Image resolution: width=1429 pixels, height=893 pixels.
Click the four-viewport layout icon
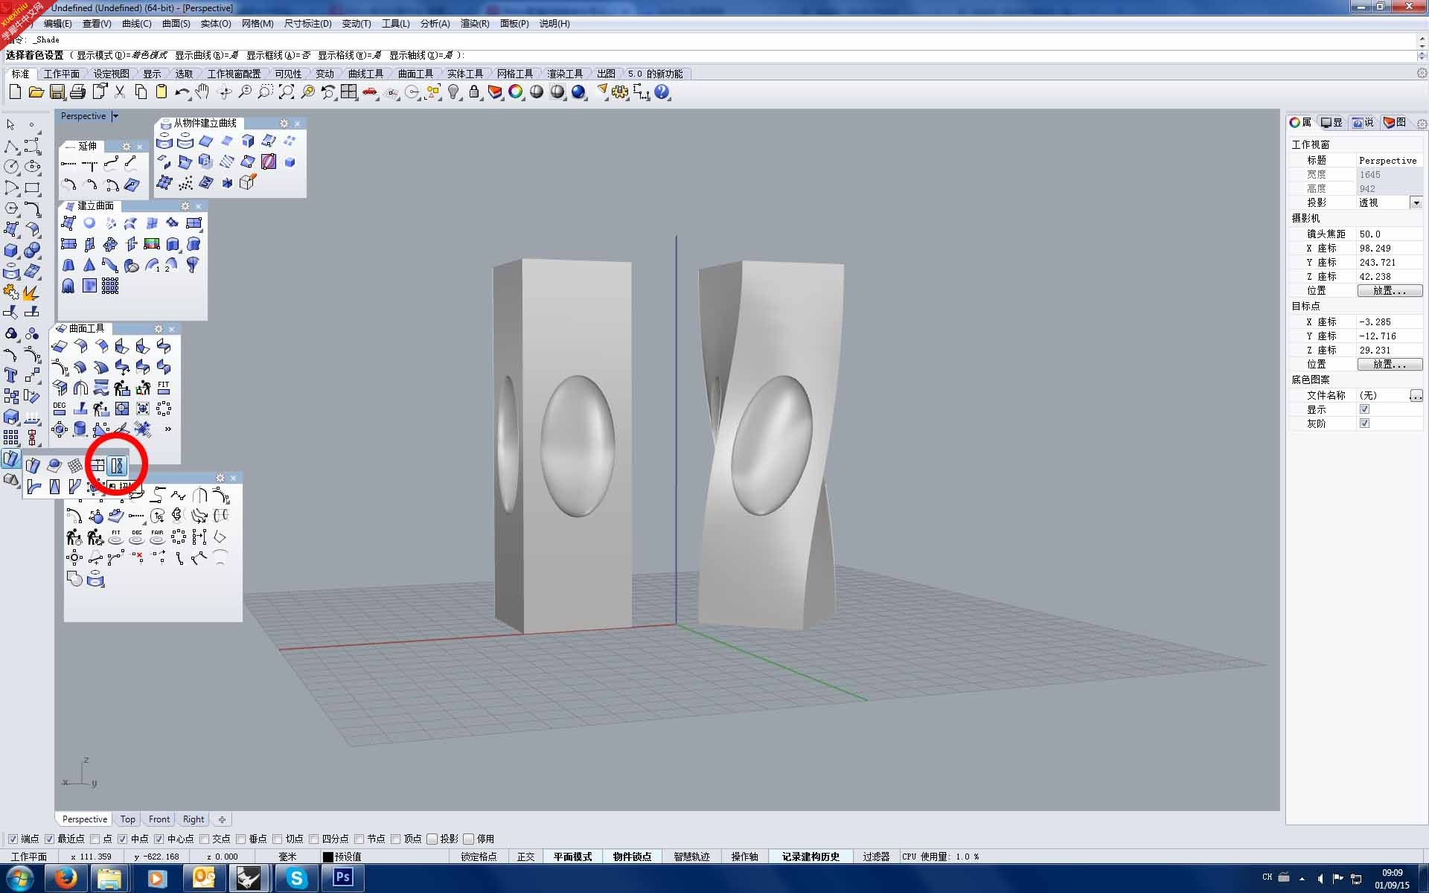(348, 92)
